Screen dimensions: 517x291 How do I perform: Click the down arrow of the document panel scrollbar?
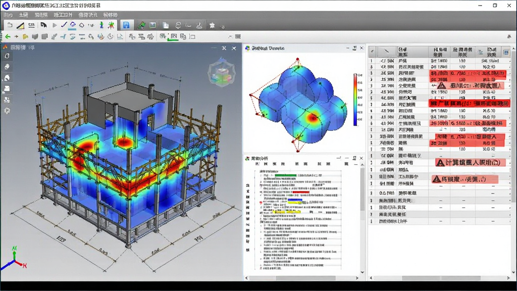tap(363, 272)
